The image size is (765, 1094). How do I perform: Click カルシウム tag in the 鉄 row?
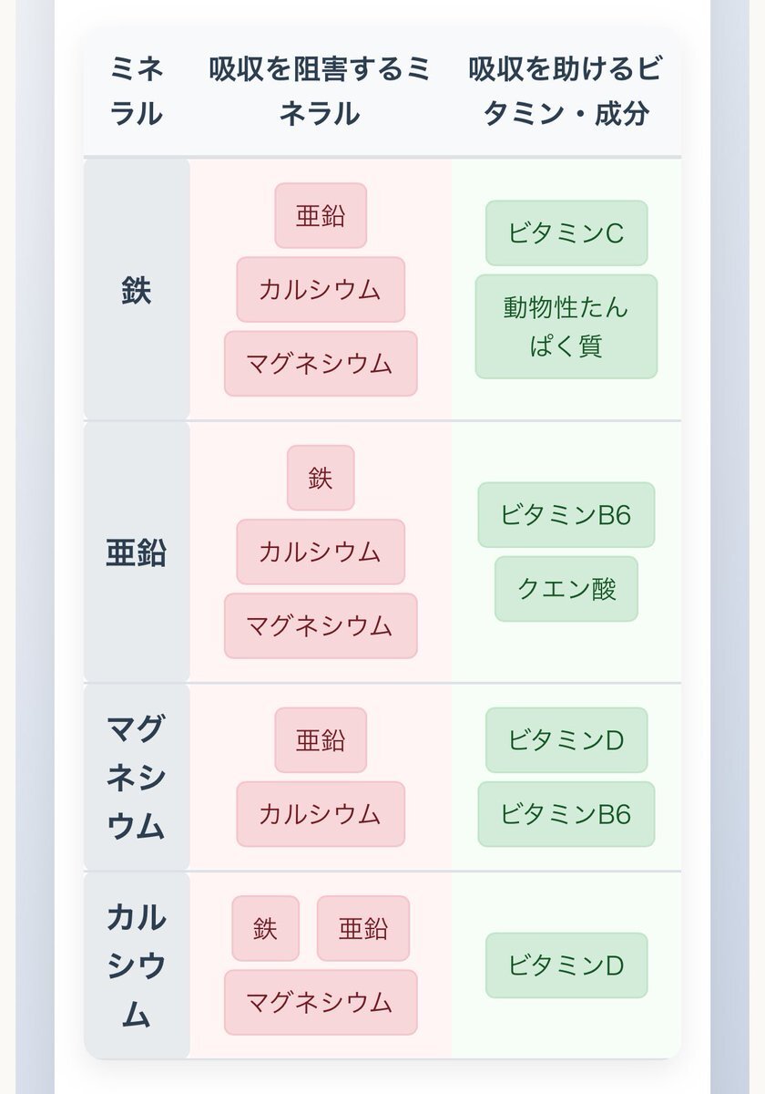coord(321,290)
